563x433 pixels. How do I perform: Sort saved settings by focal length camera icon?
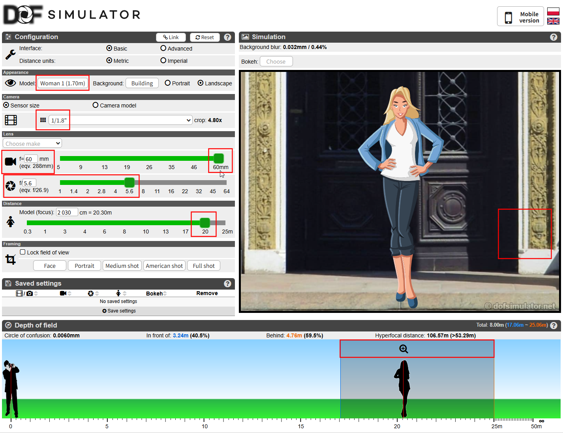(x=66, y=294)
